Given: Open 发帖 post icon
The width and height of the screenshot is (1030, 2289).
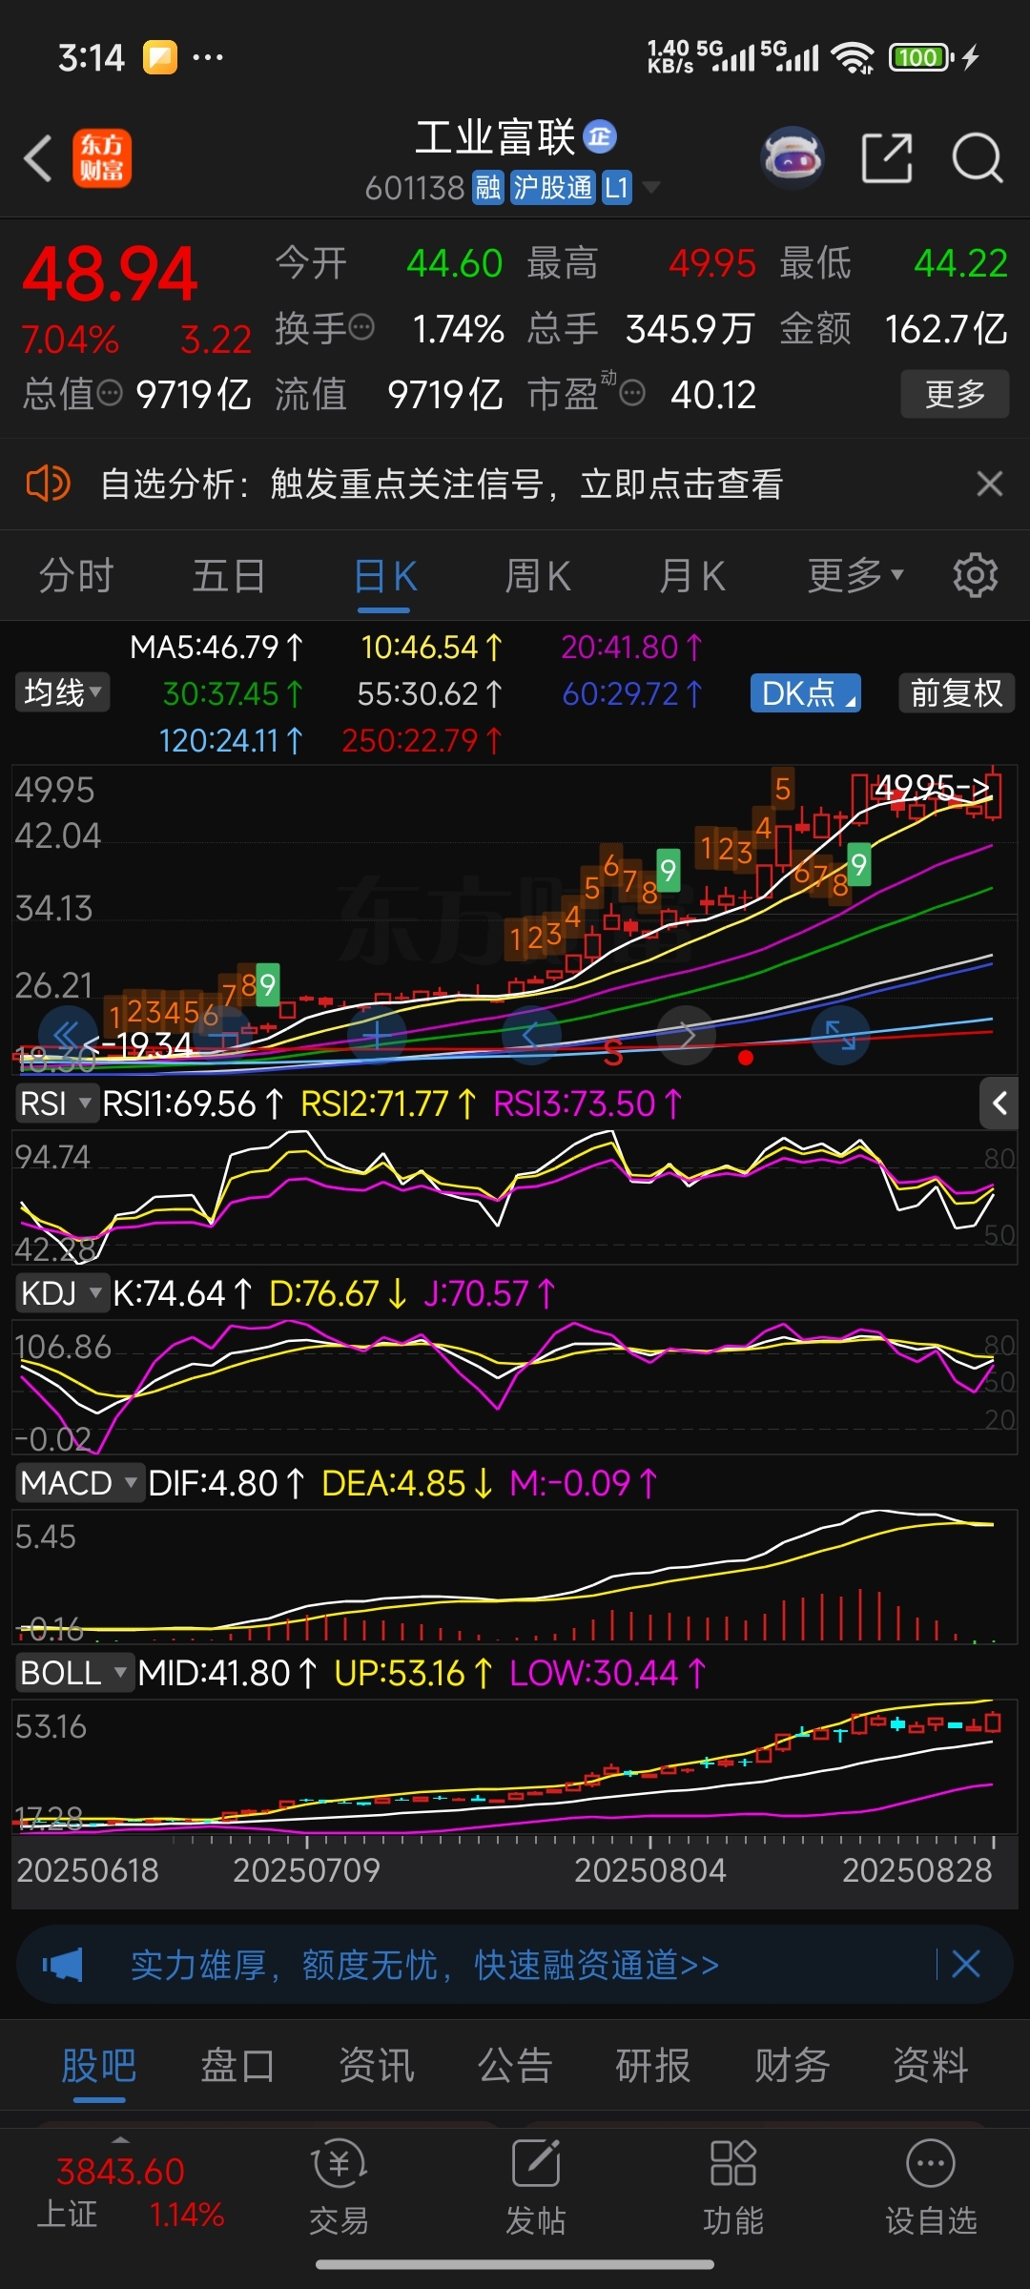Looking at the screenshot, I should coord(536,2189).
